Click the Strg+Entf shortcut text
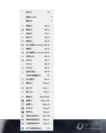 coord(45,101)
